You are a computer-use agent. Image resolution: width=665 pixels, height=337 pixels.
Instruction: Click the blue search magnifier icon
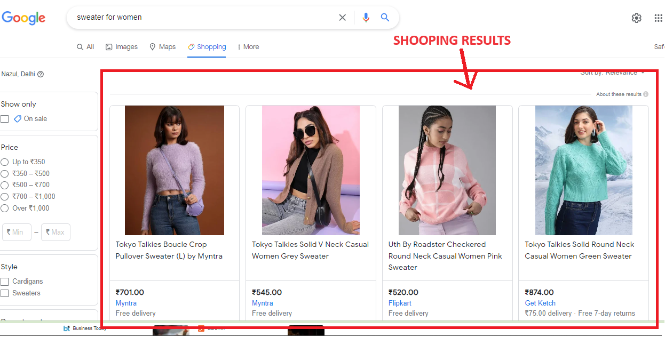click(385, 18)
